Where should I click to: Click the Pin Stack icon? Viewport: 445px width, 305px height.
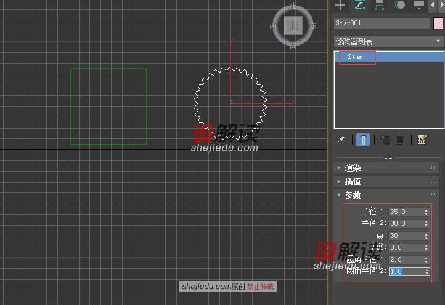(x=341, y=140)
